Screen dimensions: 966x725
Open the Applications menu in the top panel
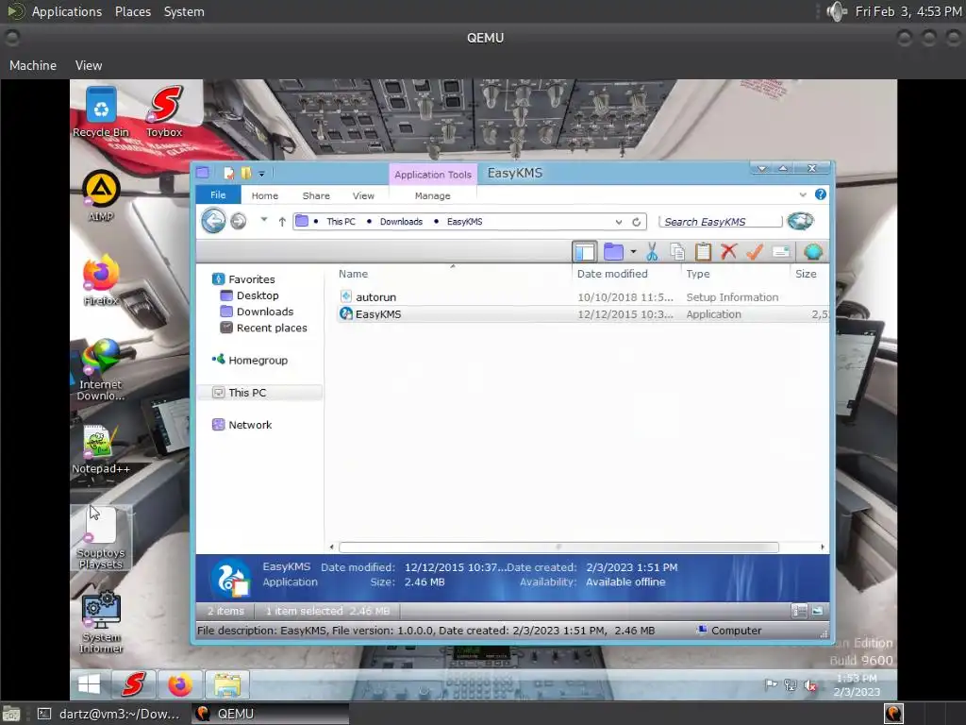tap(67, 11)
